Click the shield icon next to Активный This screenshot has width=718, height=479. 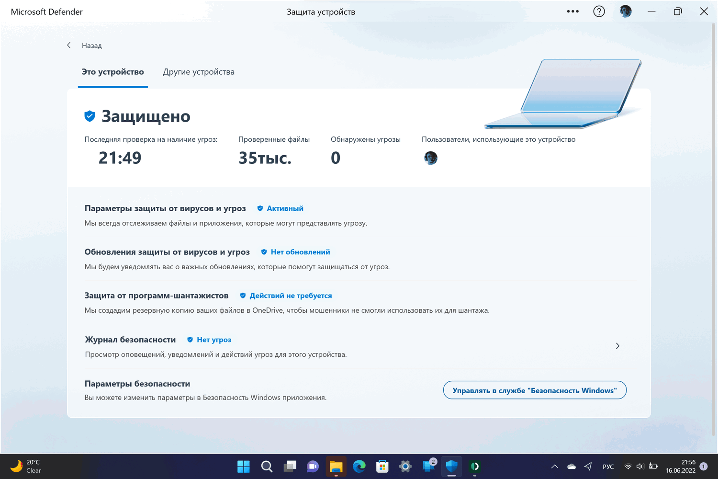coord(260,208)
